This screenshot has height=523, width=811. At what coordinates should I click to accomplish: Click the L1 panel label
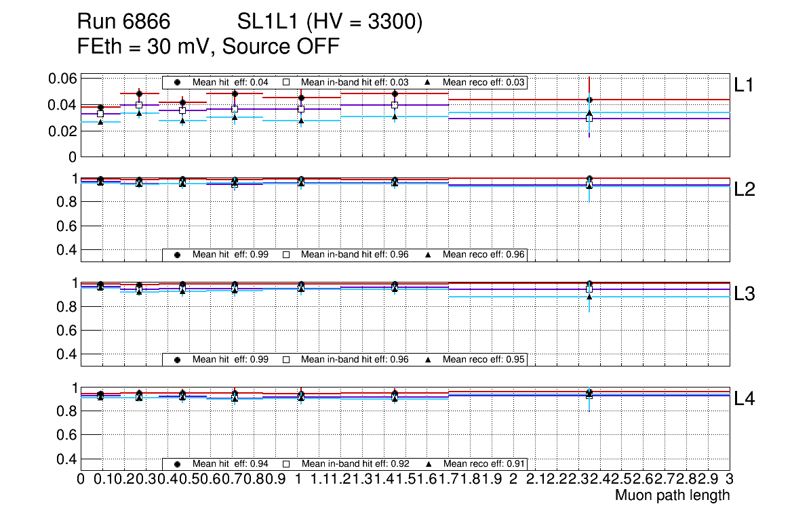[x=744, y=85]
